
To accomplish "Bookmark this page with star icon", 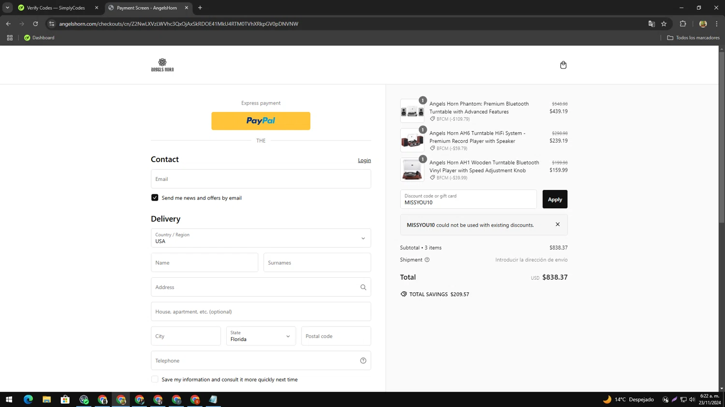I will [664, 24].
